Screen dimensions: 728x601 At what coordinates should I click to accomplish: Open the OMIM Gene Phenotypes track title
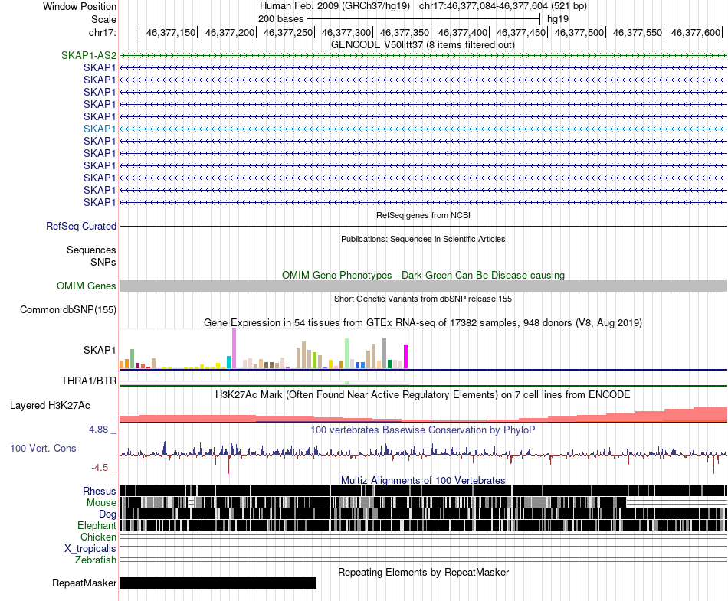tap(423, 275)
